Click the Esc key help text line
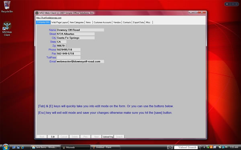Viewport: 241px width, 150px height. [105, 113]
